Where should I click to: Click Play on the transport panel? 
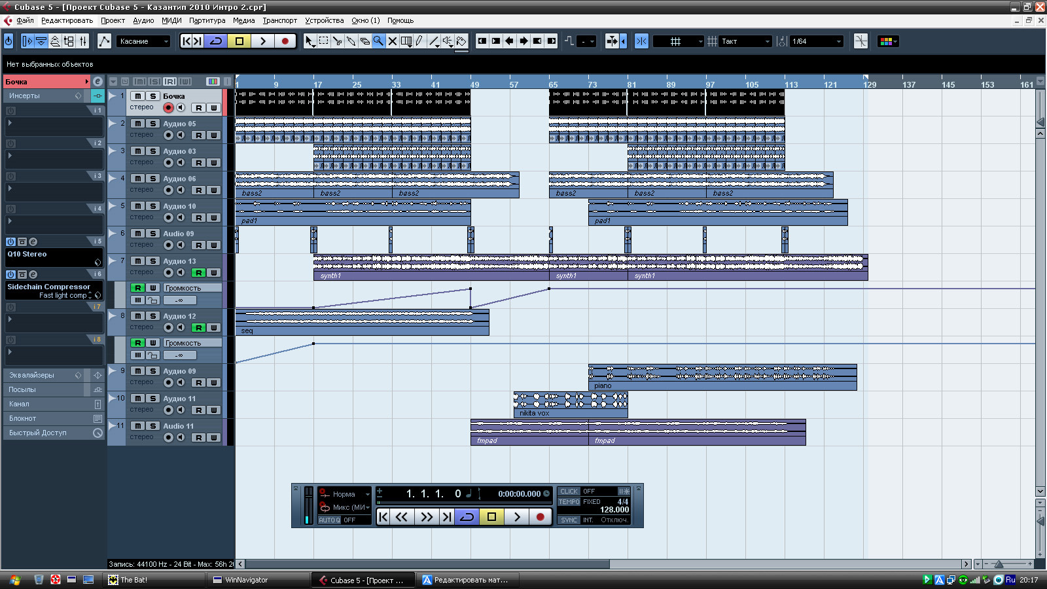tap(516, 517)
